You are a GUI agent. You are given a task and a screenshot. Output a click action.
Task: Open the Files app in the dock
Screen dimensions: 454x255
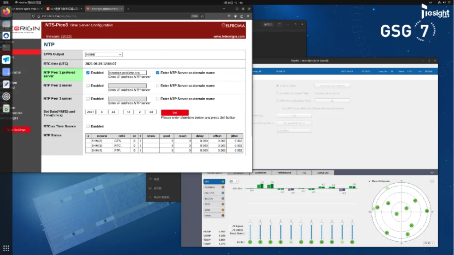pos(6,24)
